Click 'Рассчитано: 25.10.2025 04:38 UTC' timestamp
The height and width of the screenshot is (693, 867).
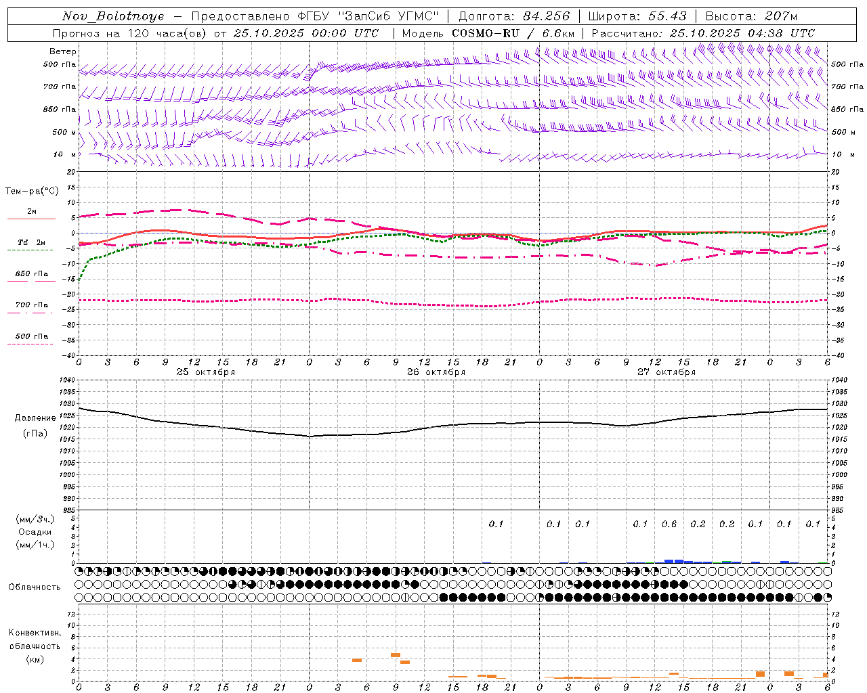point(703,33)
